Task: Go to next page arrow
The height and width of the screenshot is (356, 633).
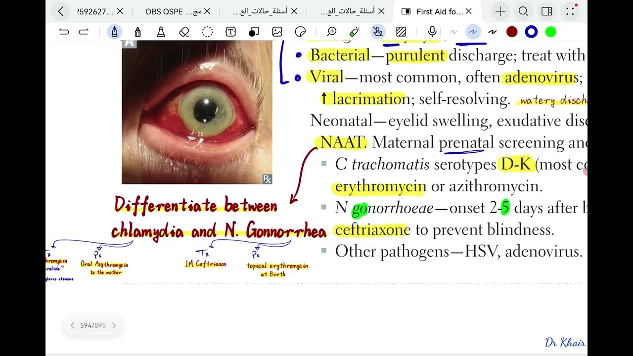Action: 114,325
